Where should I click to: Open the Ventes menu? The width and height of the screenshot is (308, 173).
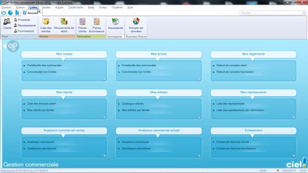coord(46,8)
